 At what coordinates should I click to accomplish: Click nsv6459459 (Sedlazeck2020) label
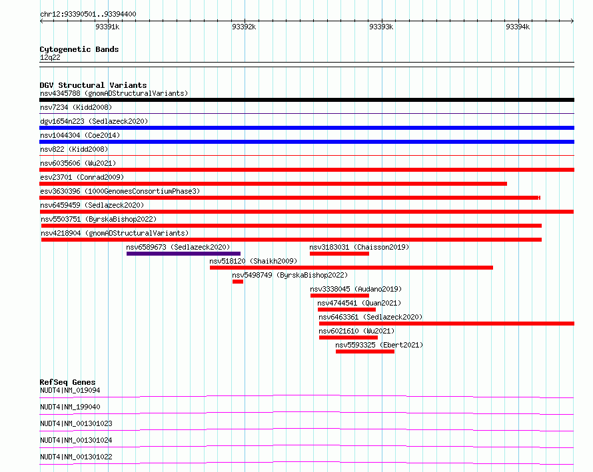tap(92, 205)
